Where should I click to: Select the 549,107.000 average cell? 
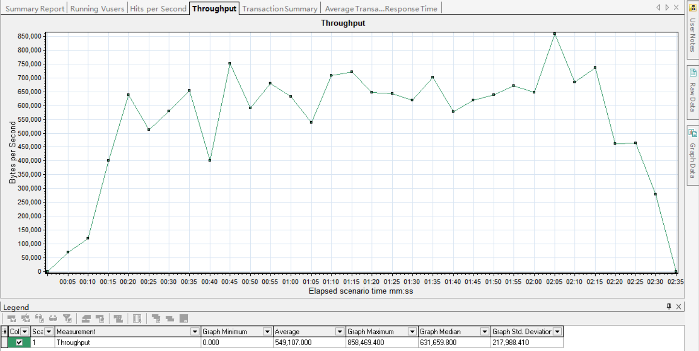tap(309, 342)
